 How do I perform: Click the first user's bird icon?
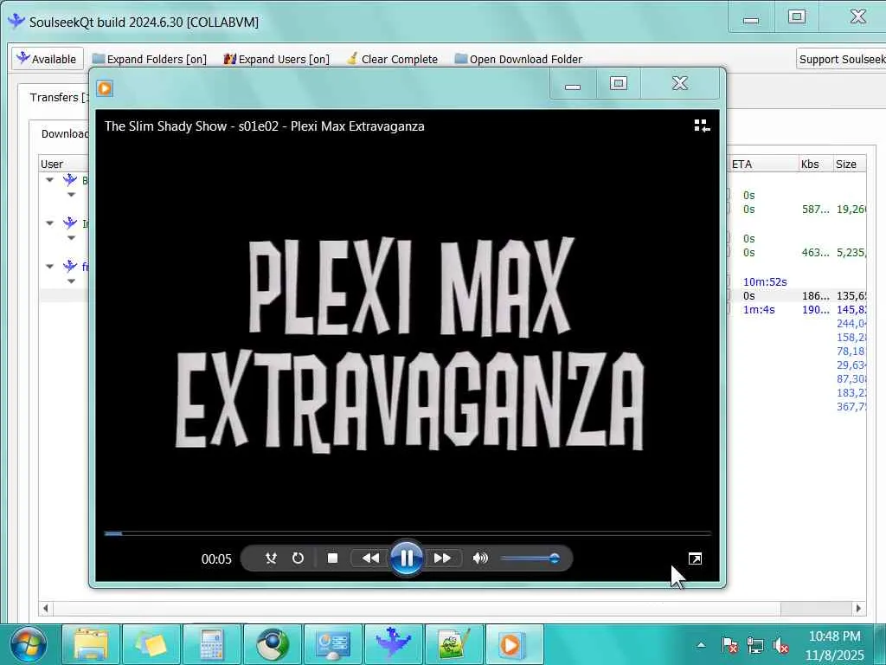pyautogui.click(x=69, y=180)
